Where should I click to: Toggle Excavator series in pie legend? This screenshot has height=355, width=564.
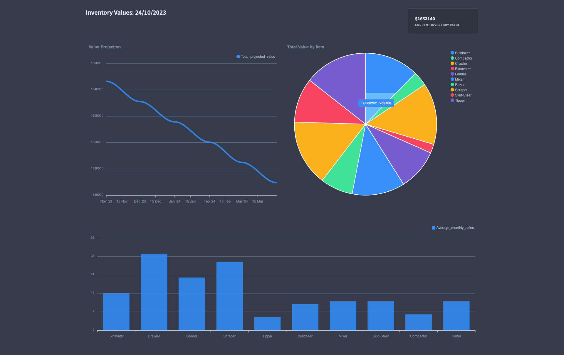coord(461,69)
